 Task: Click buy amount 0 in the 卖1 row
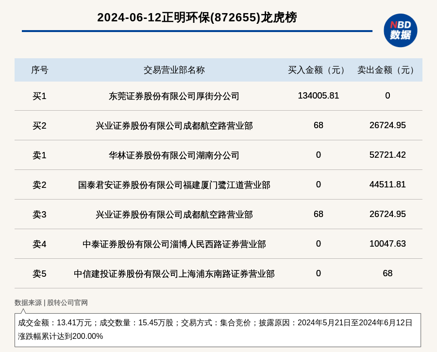[318, 155]
